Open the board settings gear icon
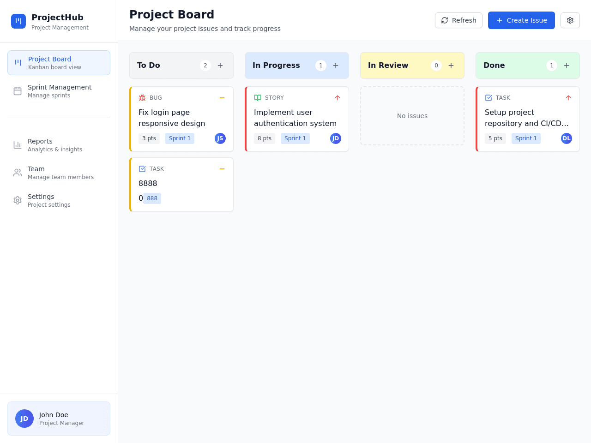 (x=570, y=20)
